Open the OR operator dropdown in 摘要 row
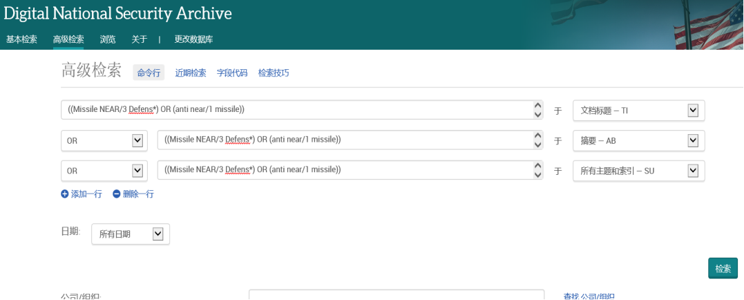 pyautogui.click(x=104, y=140)
